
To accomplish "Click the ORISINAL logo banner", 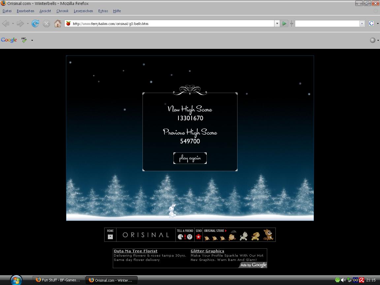I will point(146,235).
